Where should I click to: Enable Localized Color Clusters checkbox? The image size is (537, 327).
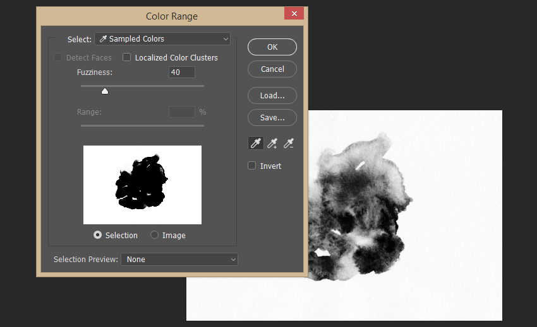(x=127, y=57)
